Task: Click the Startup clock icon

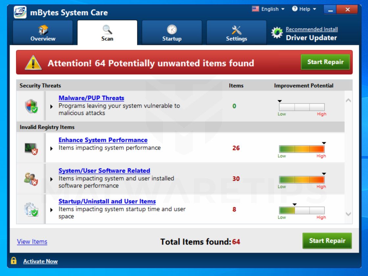Action: (172, 30)
